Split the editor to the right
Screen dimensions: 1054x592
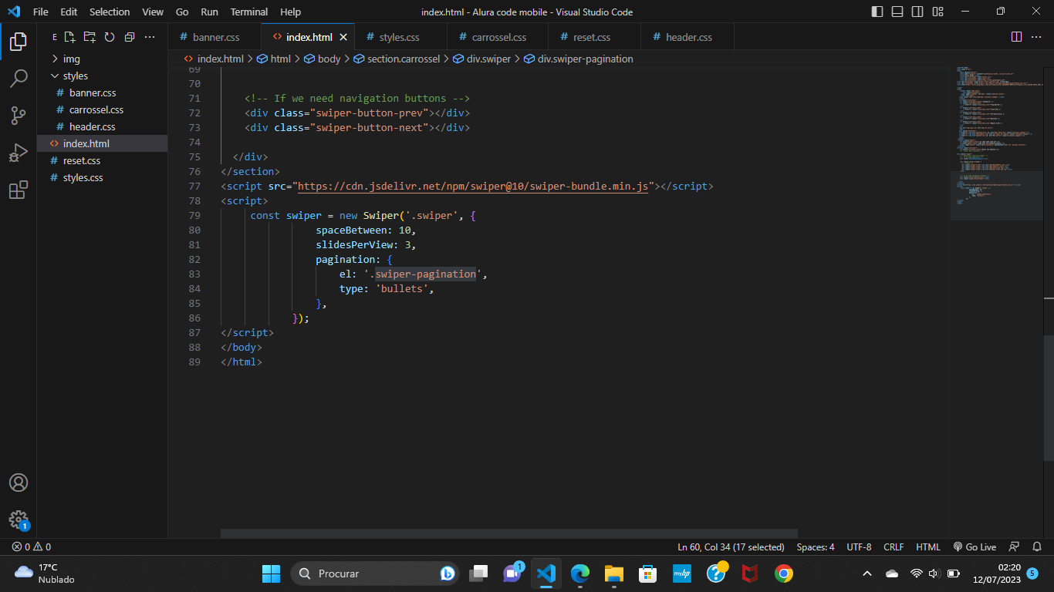[1016, 37]
